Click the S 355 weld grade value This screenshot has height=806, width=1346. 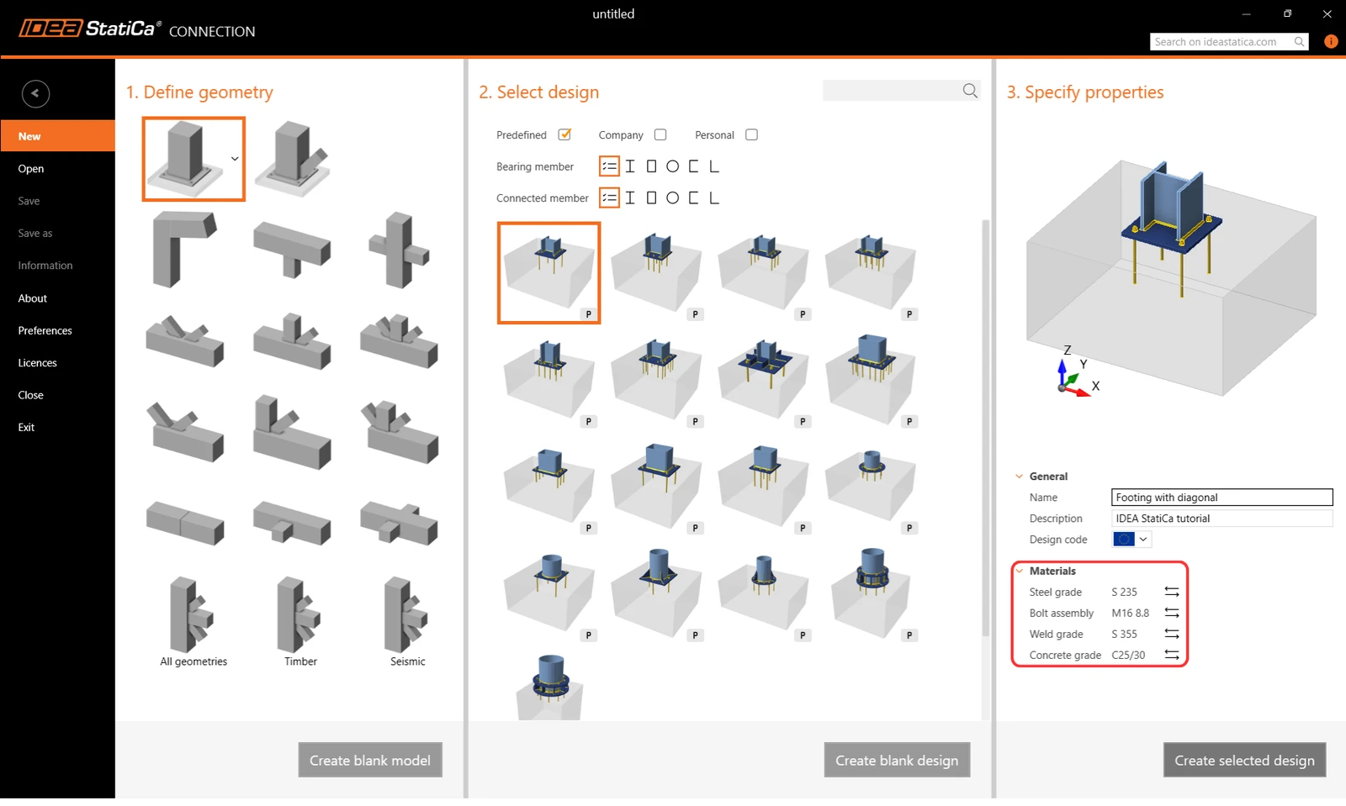(x=1124, y=634)
